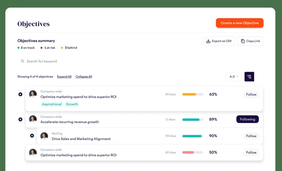Expand the RevOrg Drive Sales objective

(x=32, y=136)
